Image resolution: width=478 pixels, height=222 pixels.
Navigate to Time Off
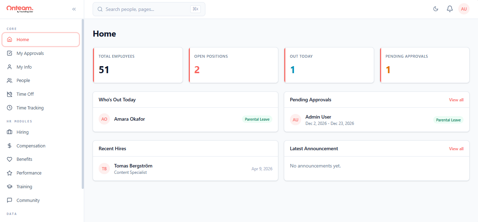(x=41, y=94)
